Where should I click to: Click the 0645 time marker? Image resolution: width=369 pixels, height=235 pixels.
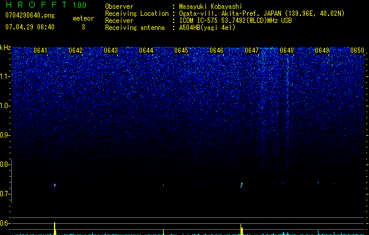click(181, 51)
